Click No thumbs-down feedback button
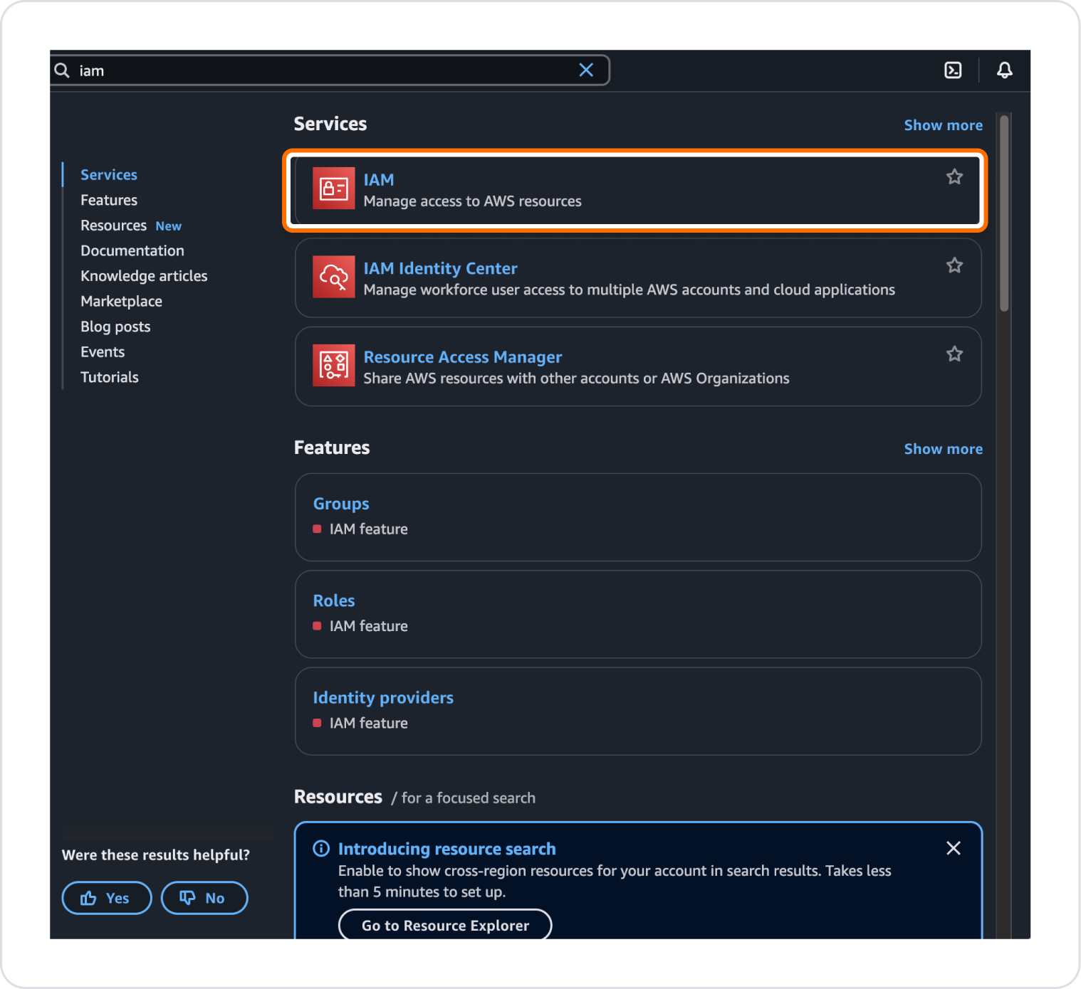1081x989 pixels. pos(204,898)
